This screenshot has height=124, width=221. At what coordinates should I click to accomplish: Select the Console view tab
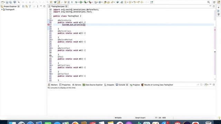[x=122, y=85]
